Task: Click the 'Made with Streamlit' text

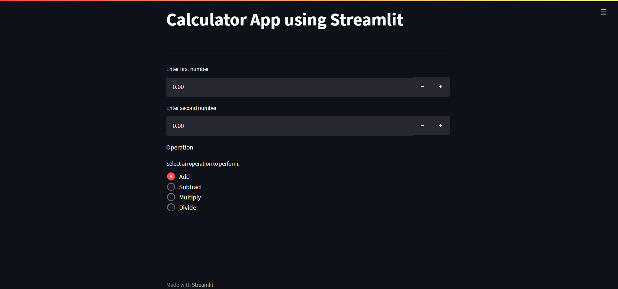Action: (190, 285)
